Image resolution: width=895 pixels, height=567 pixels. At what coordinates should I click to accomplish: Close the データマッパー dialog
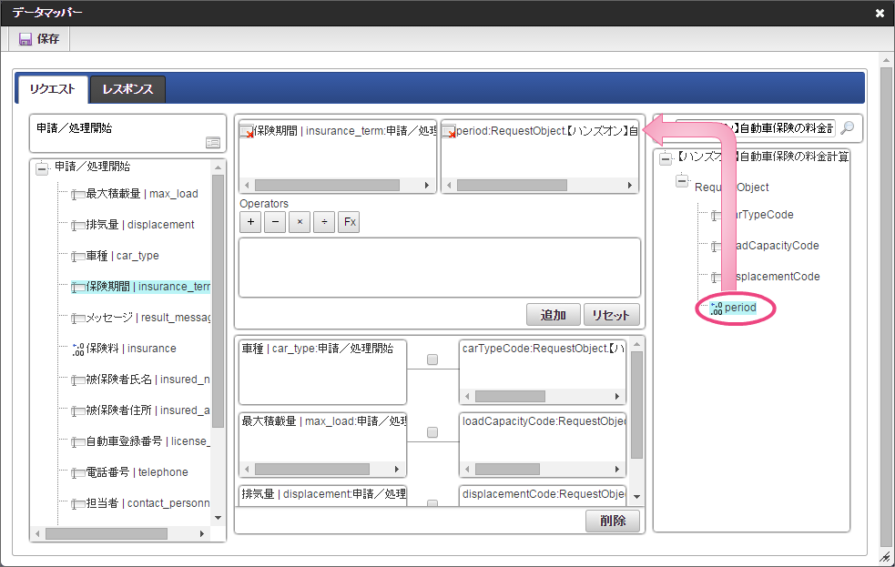point(880,13)
